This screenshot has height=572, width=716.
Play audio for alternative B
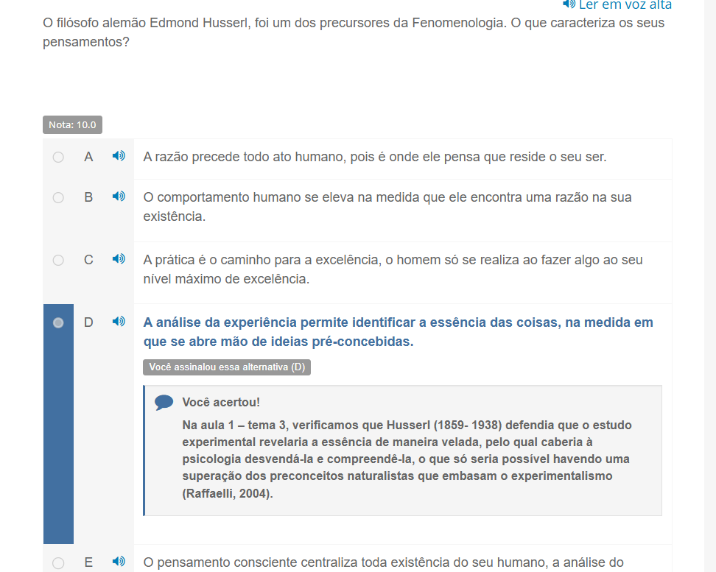[x=119, y=197]
